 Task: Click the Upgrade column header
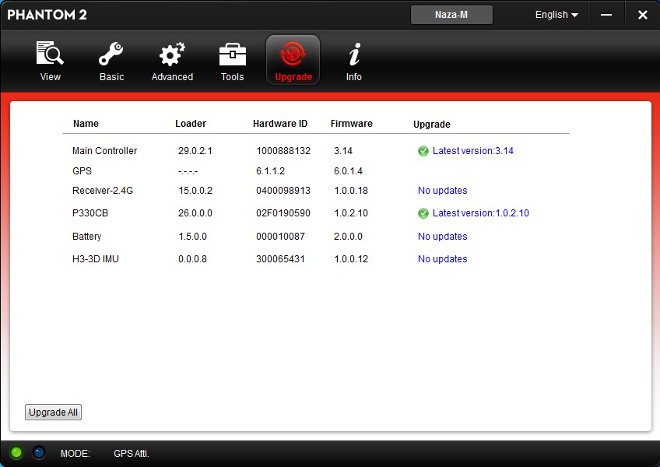coord(432,125)
